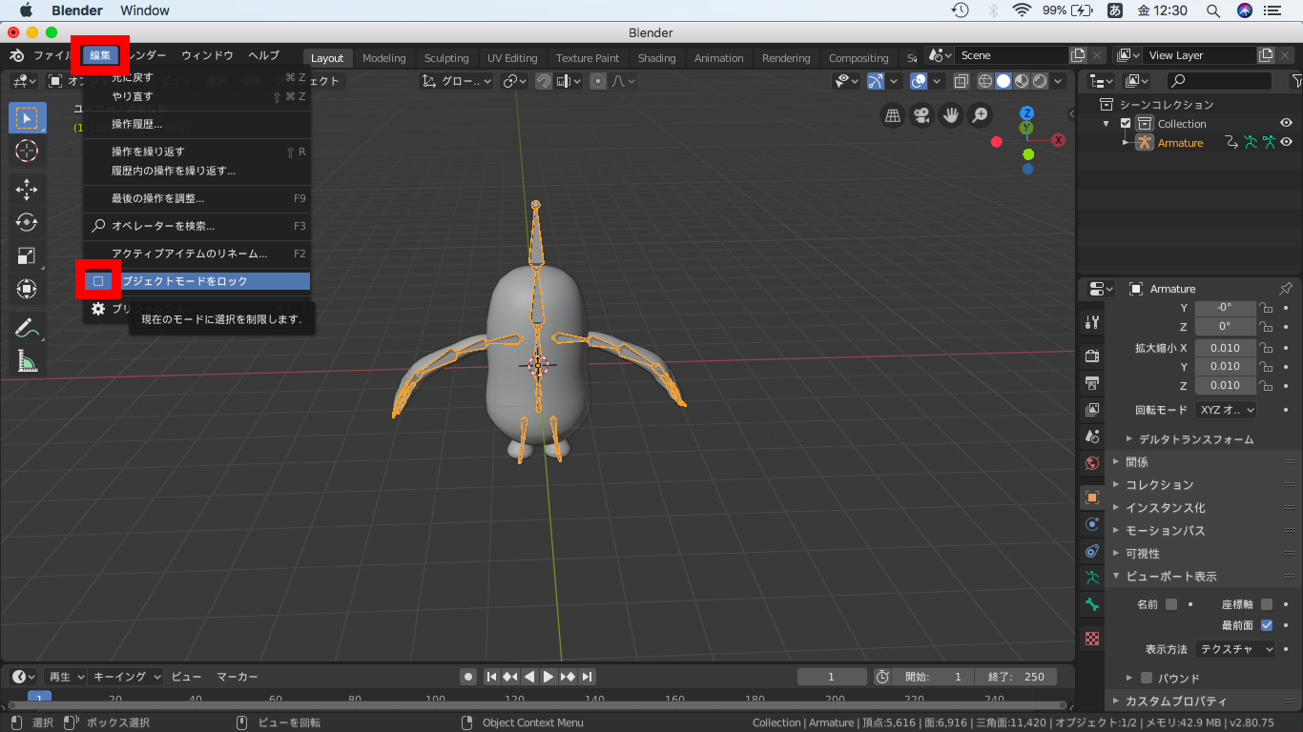Select the 3D Cursor tool
1303x732 pixels.
click(x=28, y=151)
